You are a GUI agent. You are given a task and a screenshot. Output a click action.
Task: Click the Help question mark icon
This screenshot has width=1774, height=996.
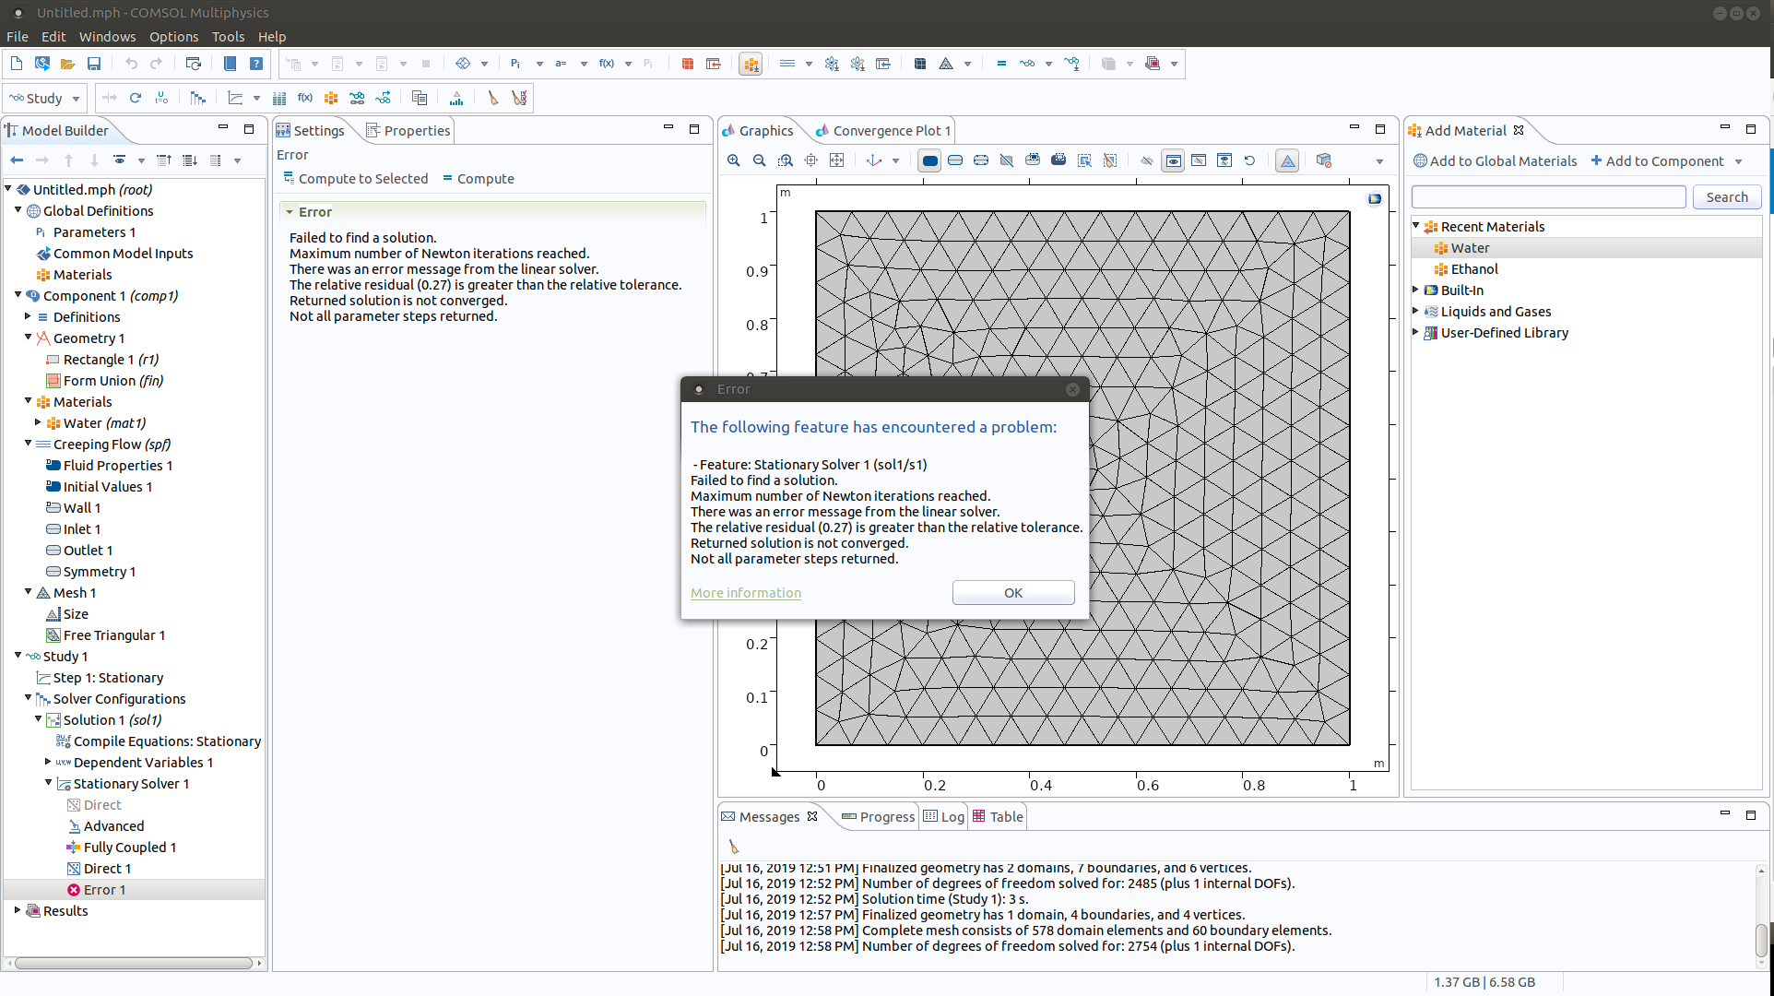(x=256, y=64)
